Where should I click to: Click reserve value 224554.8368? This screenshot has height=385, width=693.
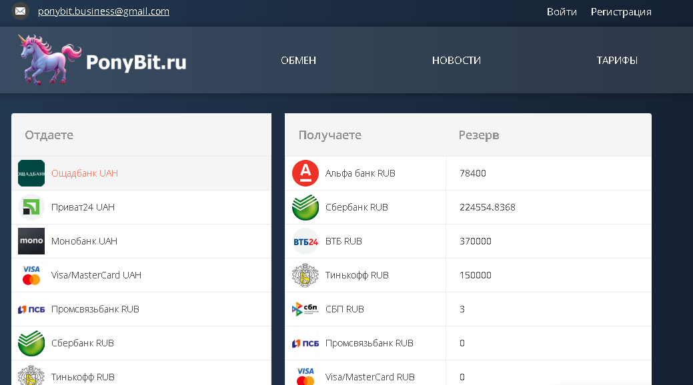488,207
